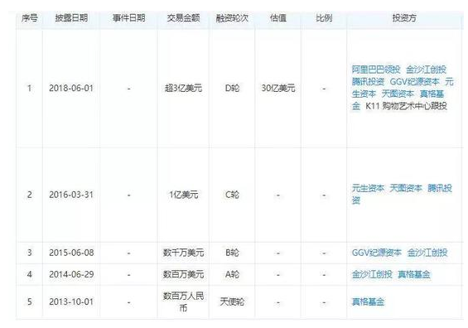The width and height of the screenshot is (468, 328).
Task: Click serial number 2 in the C轮 row
Action: [x=29, y=195]
